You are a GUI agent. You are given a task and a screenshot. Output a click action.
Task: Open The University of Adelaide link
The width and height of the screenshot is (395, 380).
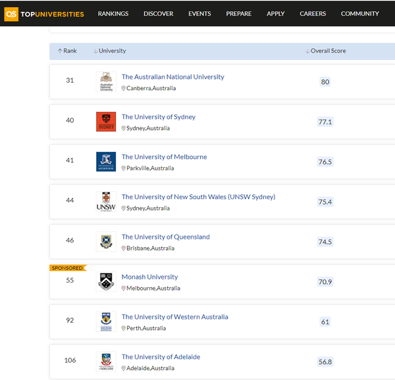click(x=161, y=357)
